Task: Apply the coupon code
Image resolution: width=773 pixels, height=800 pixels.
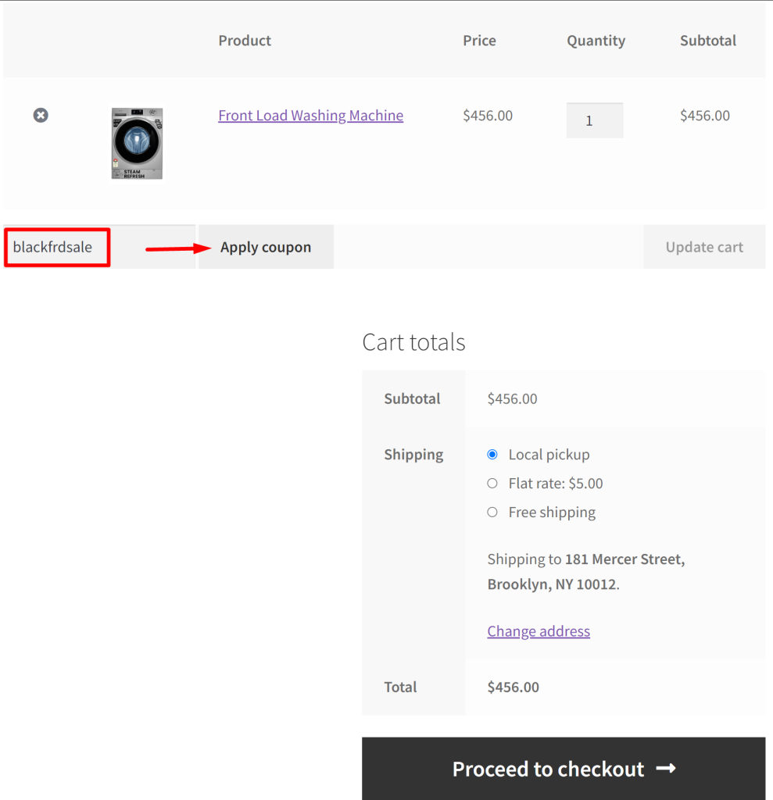Action: click(x=266, y=247)
